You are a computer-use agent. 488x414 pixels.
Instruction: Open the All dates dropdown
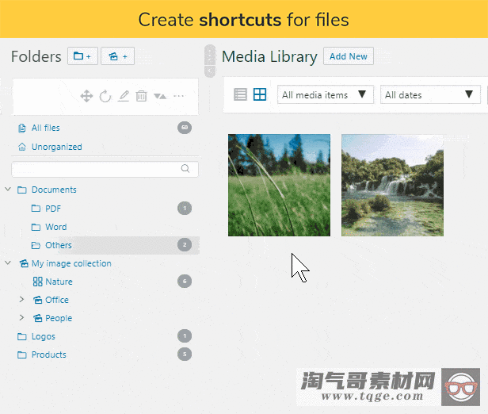[430, 94]
